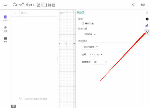The image size is (150, 108).
Task: Open the Table view icon in sidebar
Action: pyautogui.click(x=5, y=39)
